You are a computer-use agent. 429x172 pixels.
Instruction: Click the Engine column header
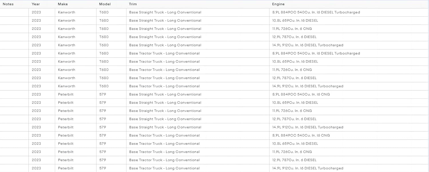pos(278,4)
